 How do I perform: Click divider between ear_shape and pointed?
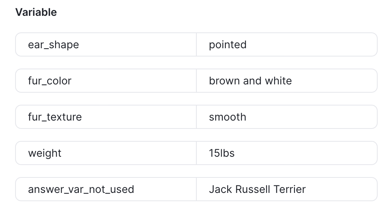click(196, 44)
